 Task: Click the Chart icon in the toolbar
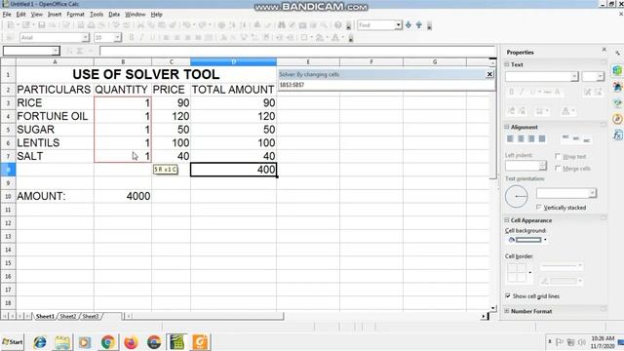coord(257,25)
